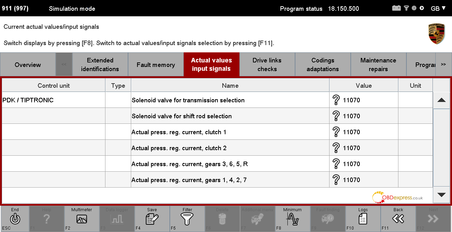Click the disabled Fault finding button
The height and width of the screenshot is (232, 452).
pos(327,219)
